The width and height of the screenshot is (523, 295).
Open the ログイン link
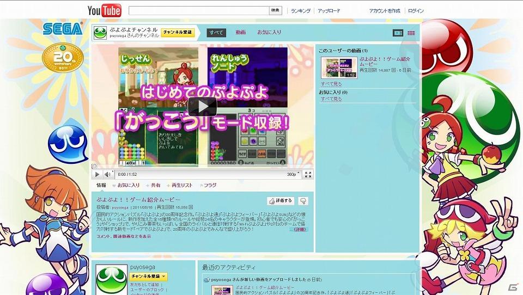[416, 11]
